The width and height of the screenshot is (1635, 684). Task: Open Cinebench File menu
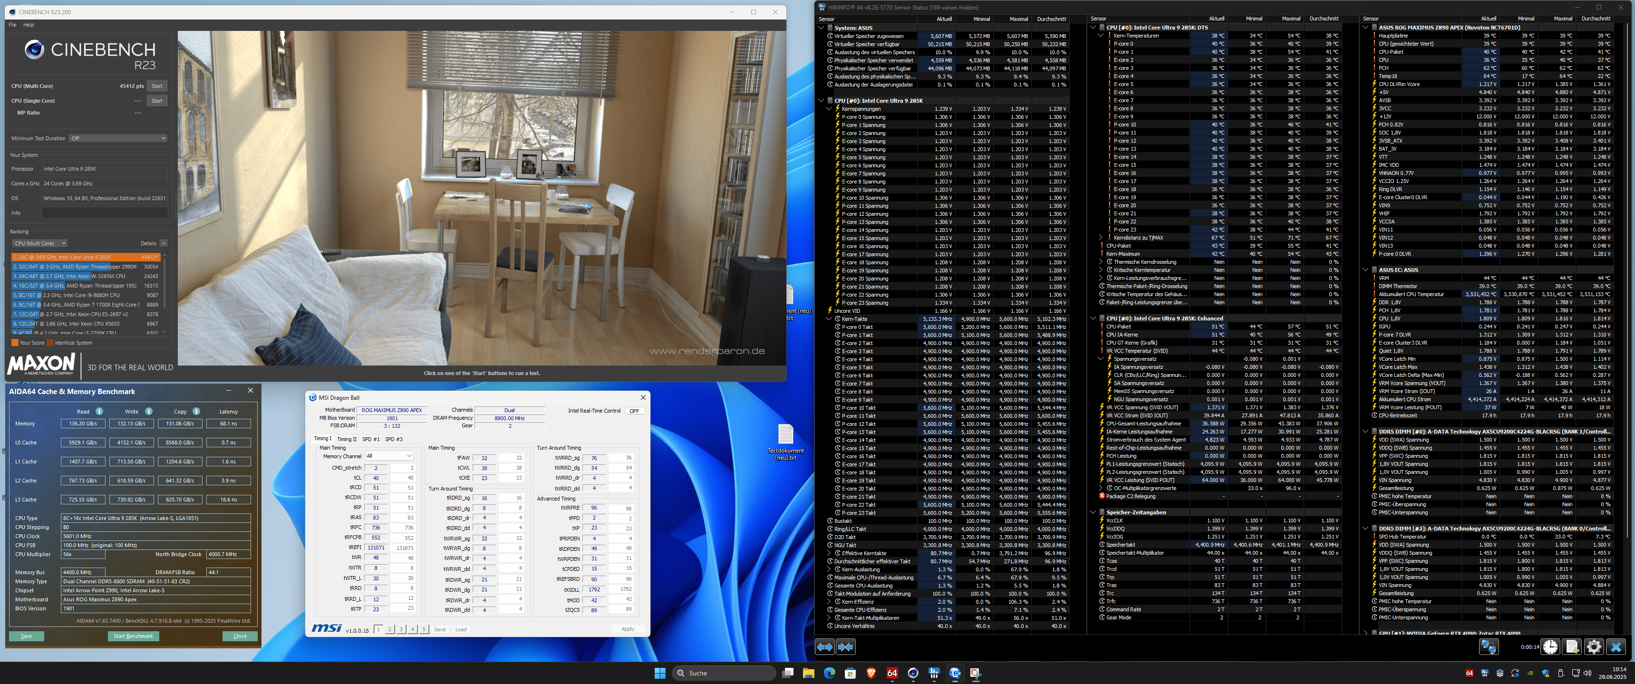[x=13, y=25]
